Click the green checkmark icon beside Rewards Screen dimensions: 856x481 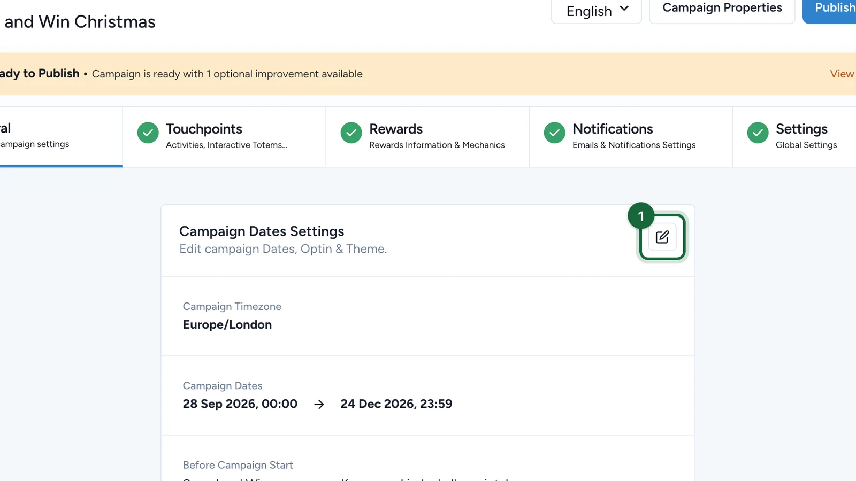351,133
